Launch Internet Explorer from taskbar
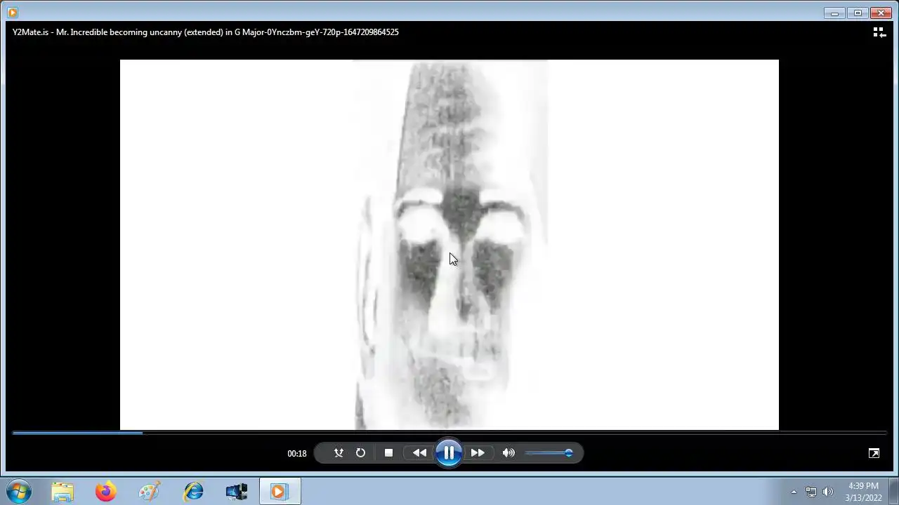 tap(193, 492)
